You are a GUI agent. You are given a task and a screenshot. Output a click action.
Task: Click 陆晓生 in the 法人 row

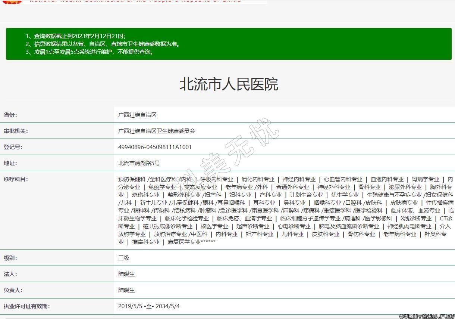point(126,274)
